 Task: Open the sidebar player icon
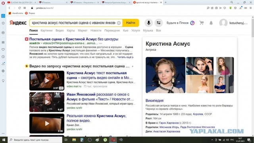[3, 32]
